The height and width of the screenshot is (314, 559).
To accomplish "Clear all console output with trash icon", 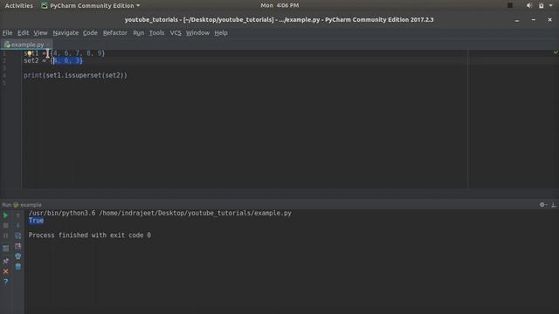I will pyautogui.click(x=17, y=266).
